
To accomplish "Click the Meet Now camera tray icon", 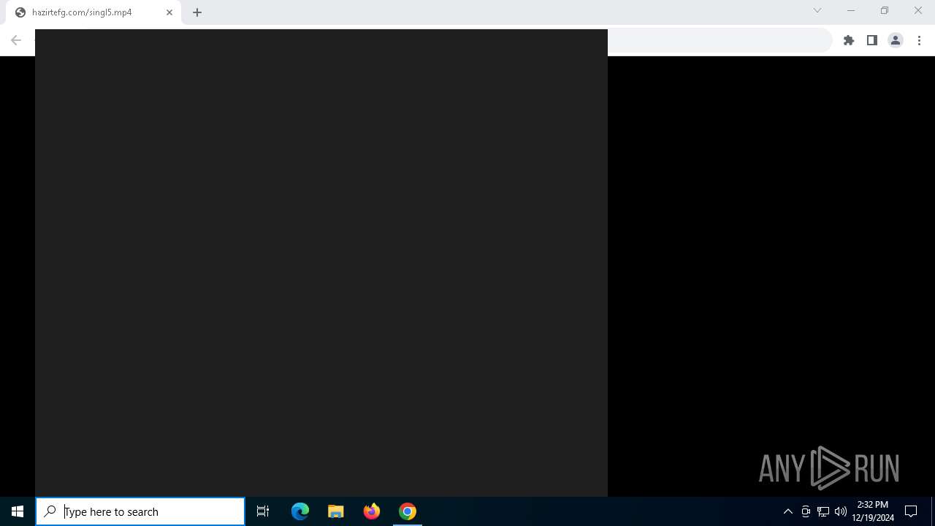I will [806, 511].
